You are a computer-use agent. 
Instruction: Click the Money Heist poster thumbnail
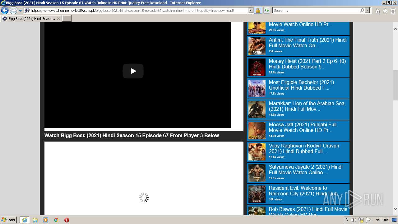pyautogui.click(x=257, y=67)
